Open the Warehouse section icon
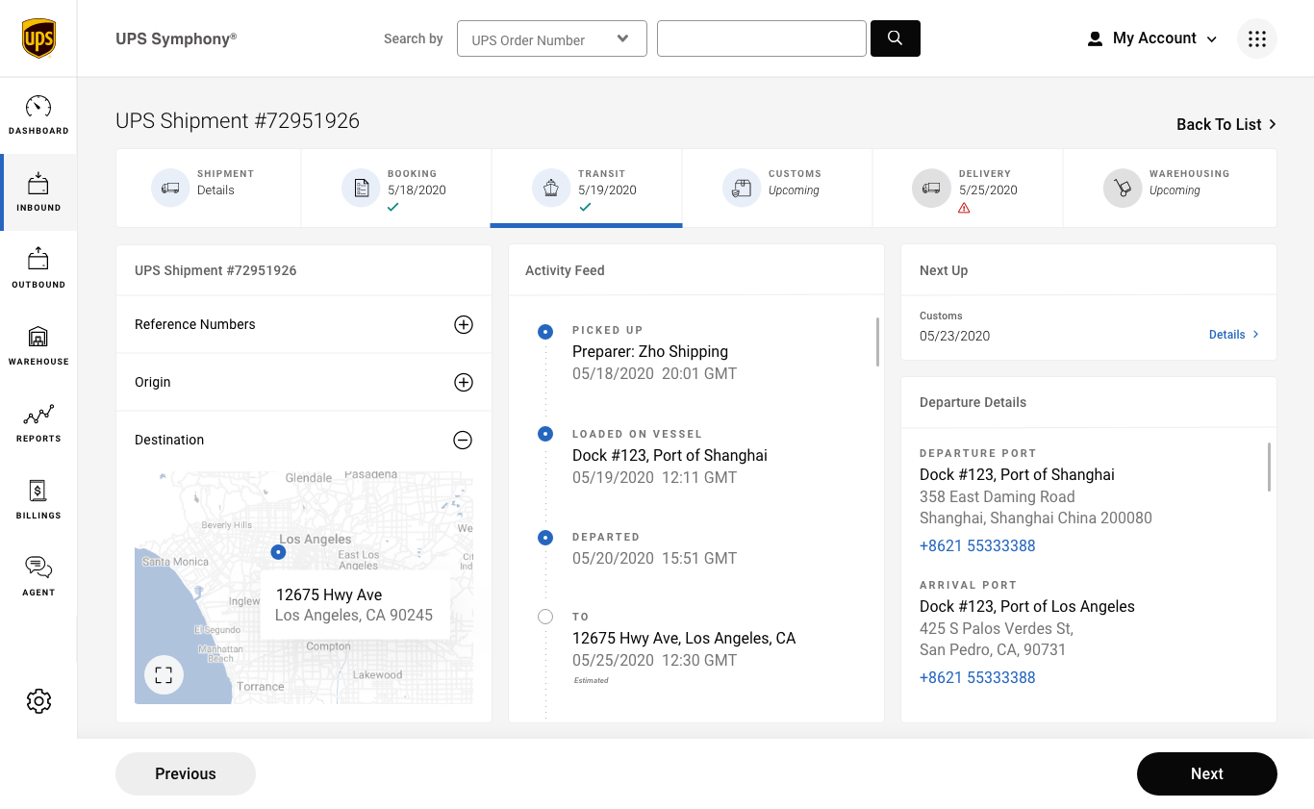Viewport: 1314px width, 809px height. click(x=38, y=337)
